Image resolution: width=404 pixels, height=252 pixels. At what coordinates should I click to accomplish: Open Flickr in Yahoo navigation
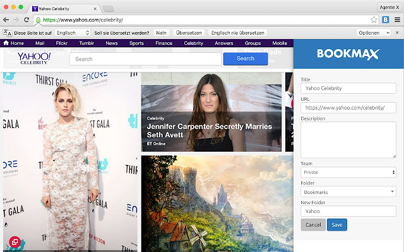[62, 43]
